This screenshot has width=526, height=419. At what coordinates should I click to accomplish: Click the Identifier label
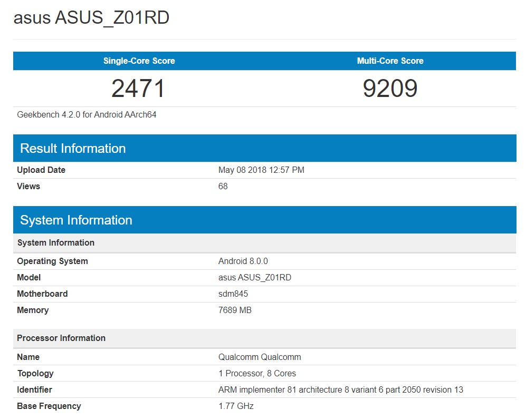point(34,390)
